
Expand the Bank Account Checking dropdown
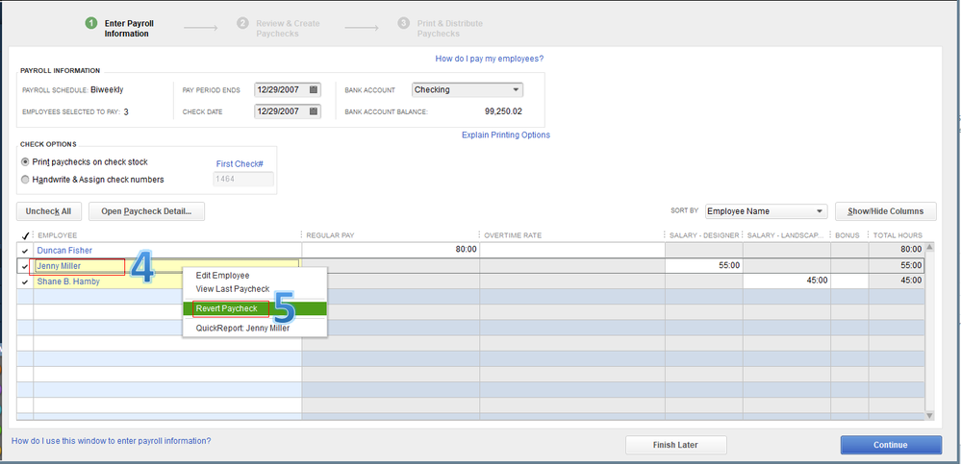[x=517, y=90]
